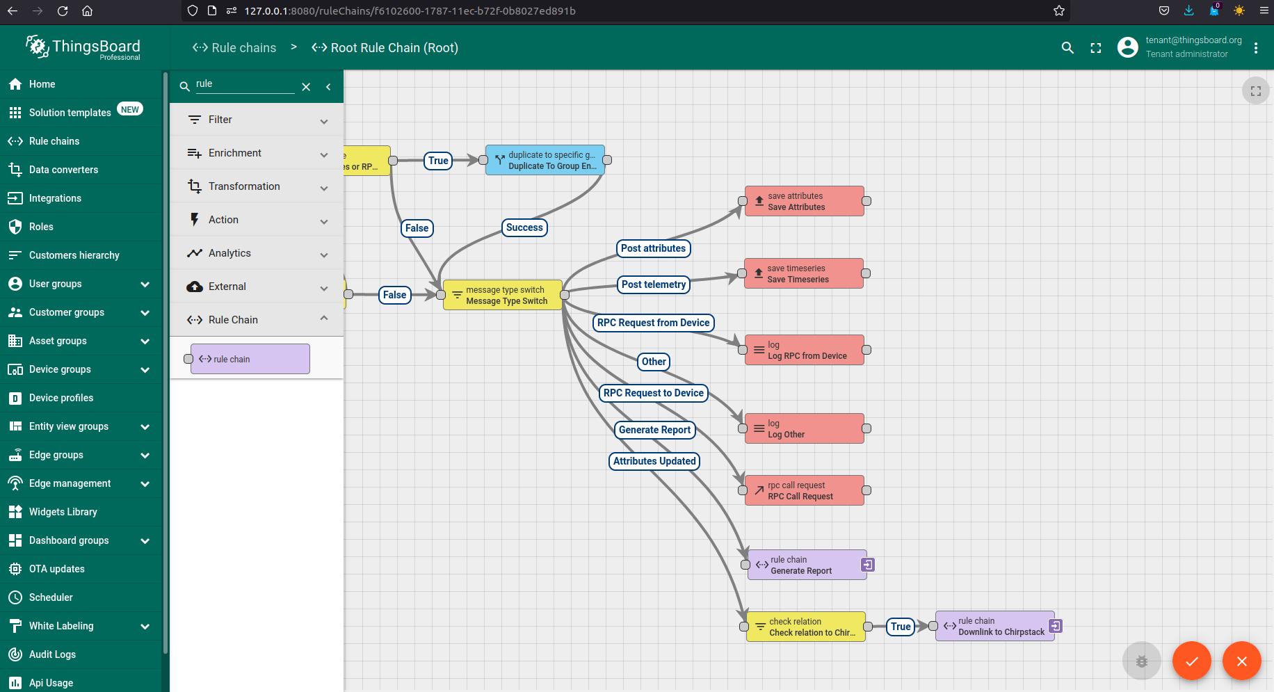This screenshot has width=1274, height=692.
Task: Open Widgets Library in the sidebar
Action: [81, 512]
